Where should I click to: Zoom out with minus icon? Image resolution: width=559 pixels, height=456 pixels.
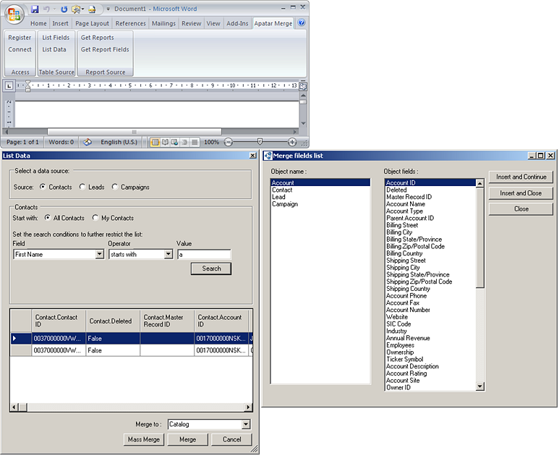(x=229, y=142)
